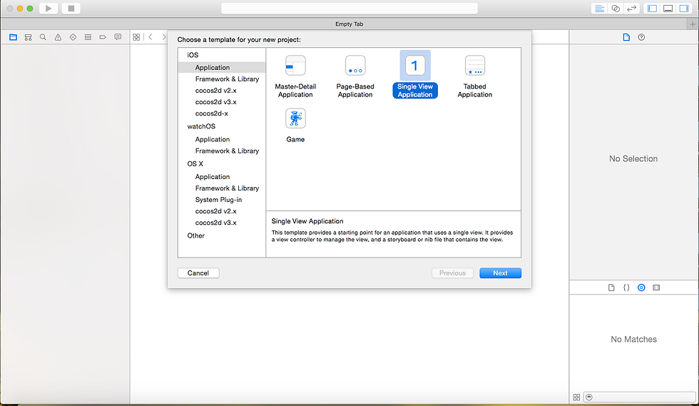The image size is (699, 406).
Task: Select cocos2d v3.x under OS X
Action: (215, 223)
